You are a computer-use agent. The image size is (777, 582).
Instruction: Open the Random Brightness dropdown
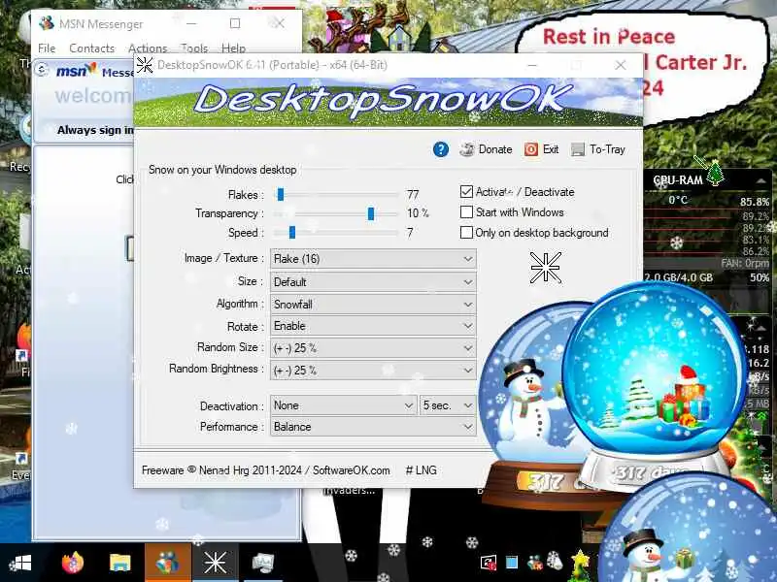pos(373,370)
